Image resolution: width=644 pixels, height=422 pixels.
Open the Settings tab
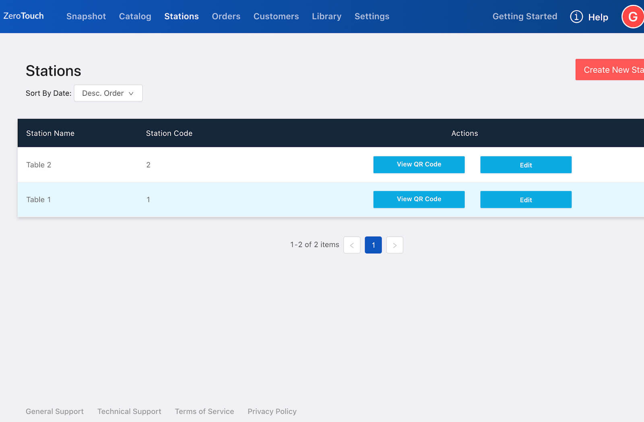point(372,16)
